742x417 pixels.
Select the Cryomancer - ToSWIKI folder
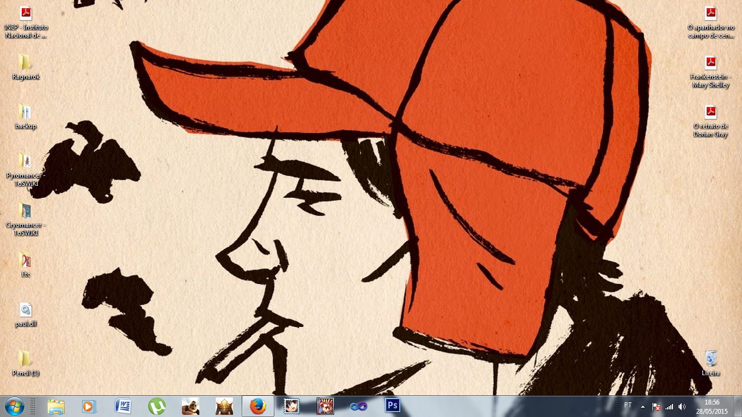coord(26,219)
